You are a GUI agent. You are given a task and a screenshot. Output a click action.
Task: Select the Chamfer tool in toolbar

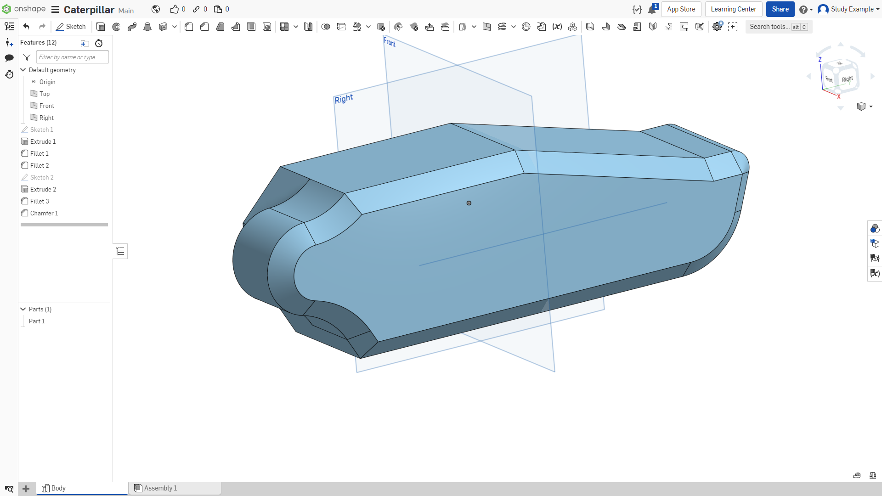(204, 27)
